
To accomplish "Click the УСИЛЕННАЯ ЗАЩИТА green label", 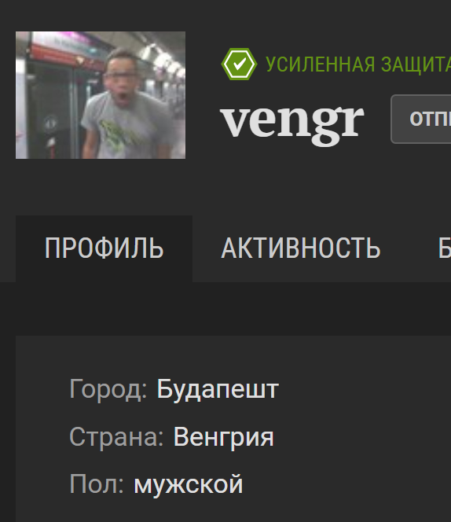I will tap(358, 64).
